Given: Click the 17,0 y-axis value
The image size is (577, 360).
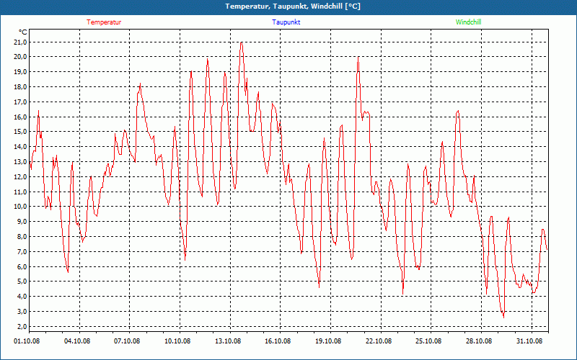Looking at the screenshot, I should click(x=20, y=102).
